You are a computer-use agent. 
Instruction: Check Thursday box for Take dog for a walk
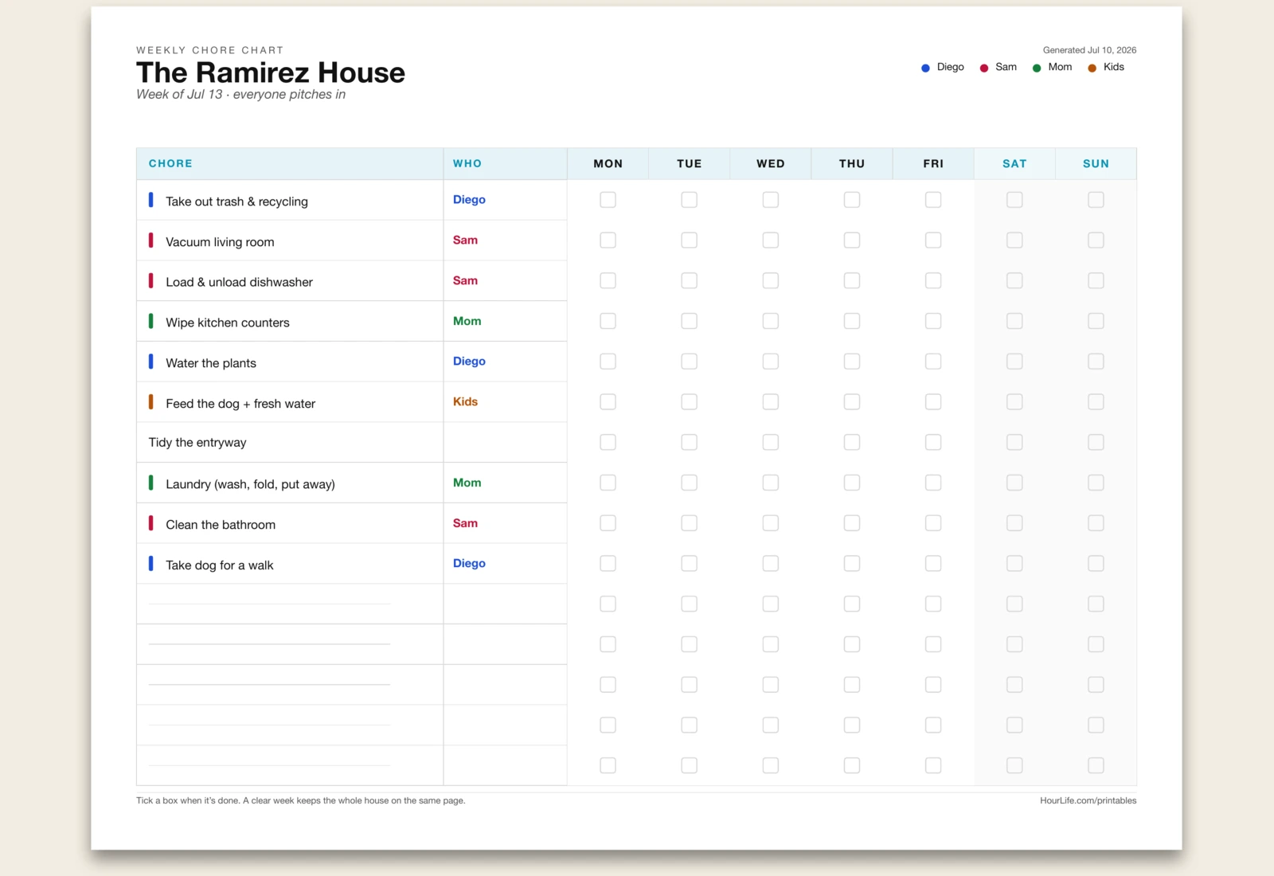(852, 563)
